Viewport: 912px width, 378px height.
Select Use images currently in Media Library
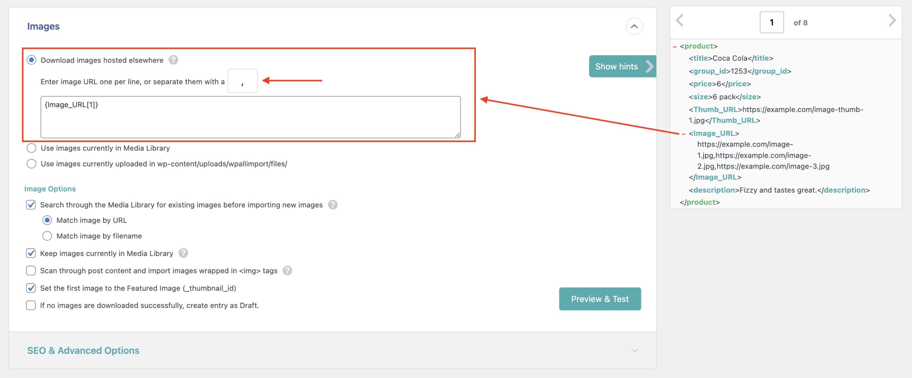[31, 148]
